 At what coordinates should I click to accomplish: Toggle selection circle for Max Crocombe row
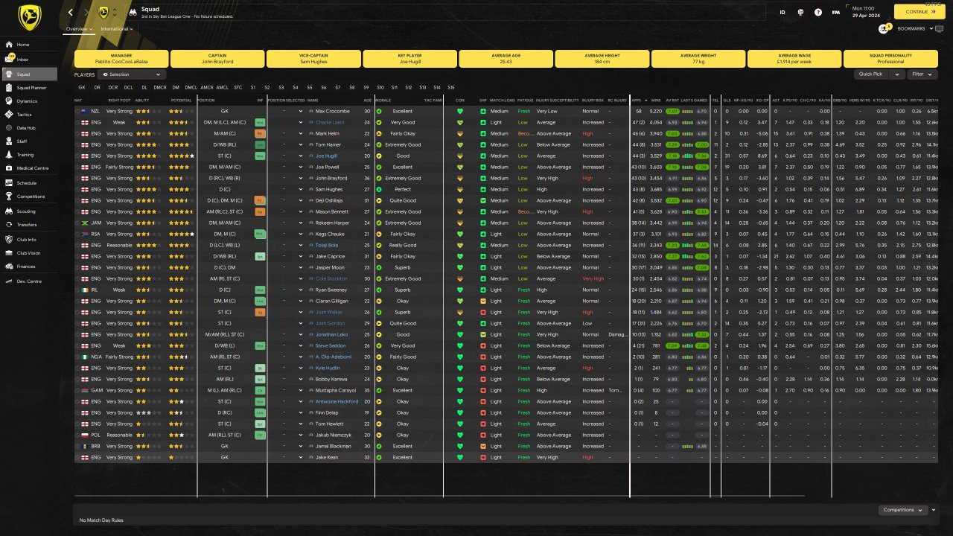tap(77, 111)
